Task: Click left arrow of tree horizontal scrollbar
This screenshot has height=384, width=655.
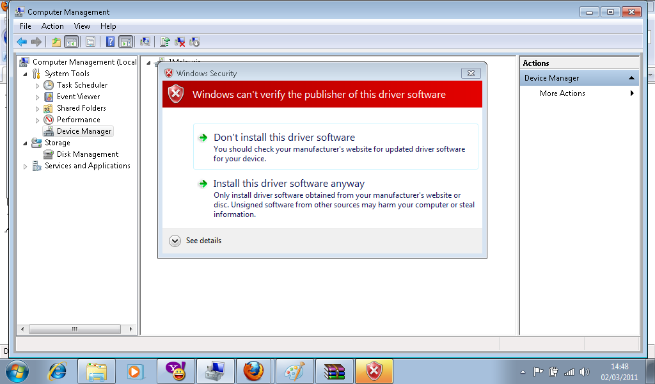Action: pyautogui.click(x=22, y=329)
